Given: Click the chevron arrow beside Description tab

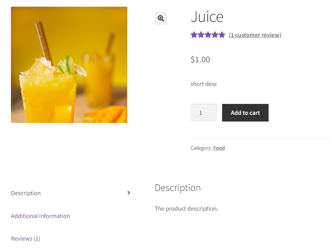Looking at the screenshot, I should [x=129, y=193].
